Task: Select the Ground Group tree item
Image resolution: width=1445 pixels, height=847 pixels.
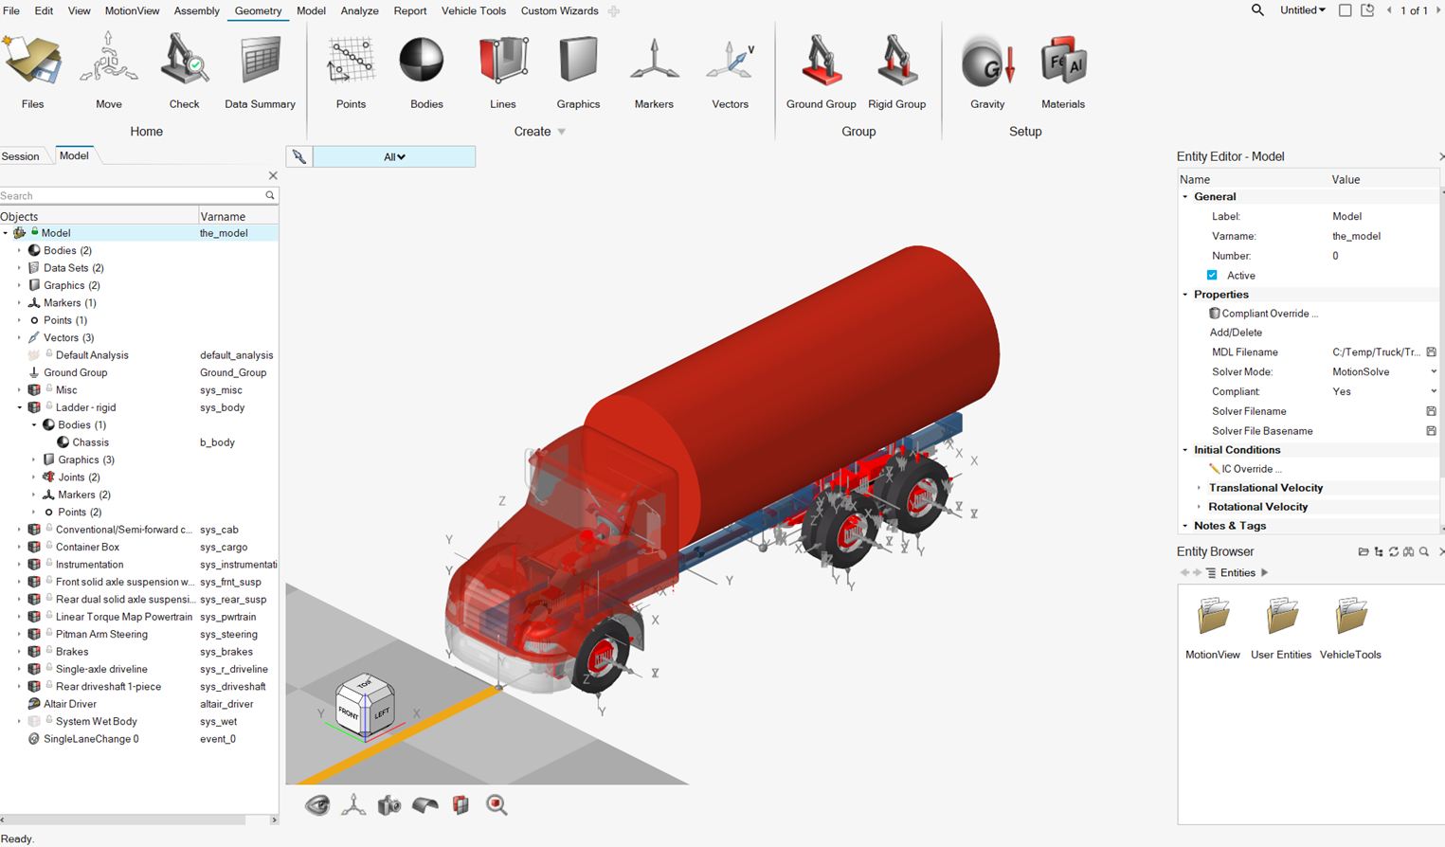Action: point(75,373)
